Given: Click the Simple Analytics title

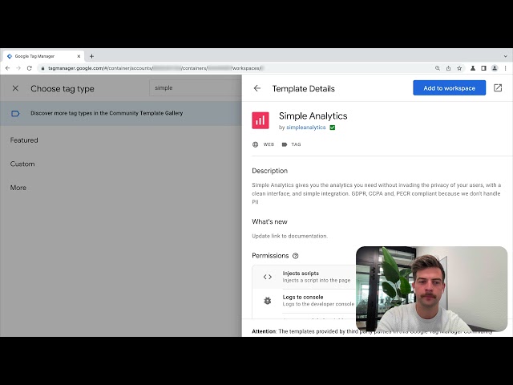Looking at the screenshot, I should [x=313, y=115].
